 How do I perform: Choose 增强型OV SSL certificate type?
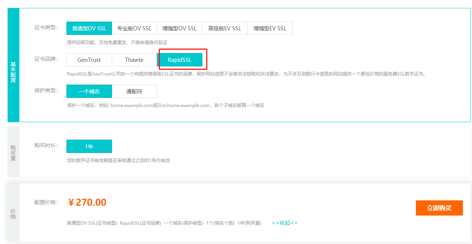[180, 28]
